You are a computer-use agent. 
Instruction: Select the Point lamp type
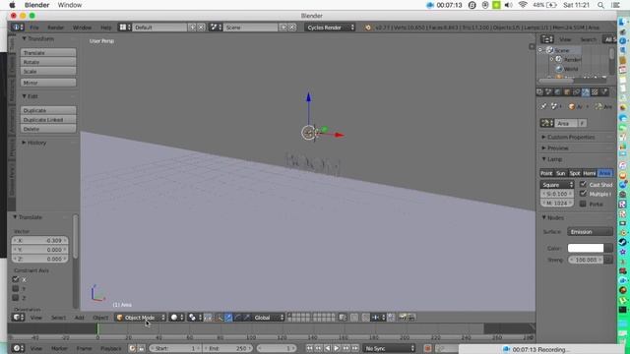pyautogui.click(x=546, y=173)
